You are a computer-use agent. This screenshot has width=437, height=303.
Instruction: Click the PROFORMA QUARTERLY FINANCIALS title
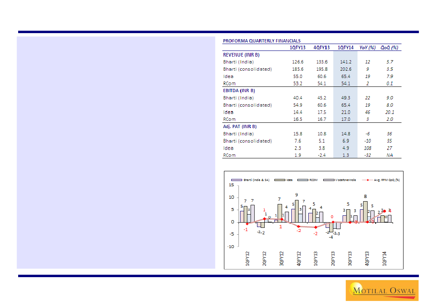[261, 41]
